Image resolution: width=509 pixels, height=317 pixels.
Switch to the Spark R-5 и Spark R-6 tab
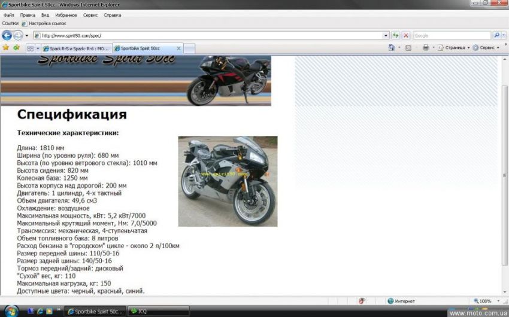(77, 48)
